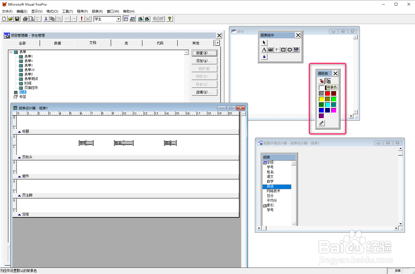This screenshot has width=415, height=274.
Task: Toggle the Button Lock in 报表控件 toolbox
Action: click(x=264, y=57)
